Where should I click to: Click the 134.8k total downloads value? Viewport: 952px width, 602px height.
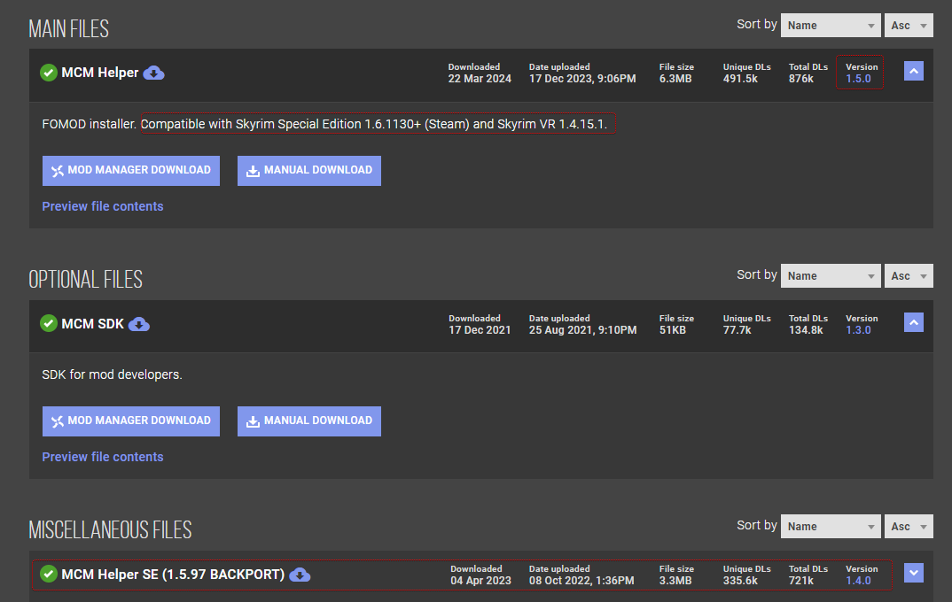[x=806, y=330]
